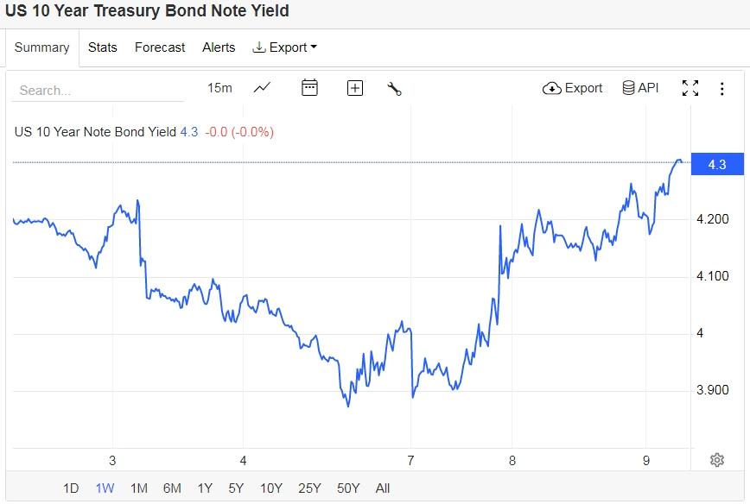
Task: Click the Search input field
Action: tap(99, 90)
